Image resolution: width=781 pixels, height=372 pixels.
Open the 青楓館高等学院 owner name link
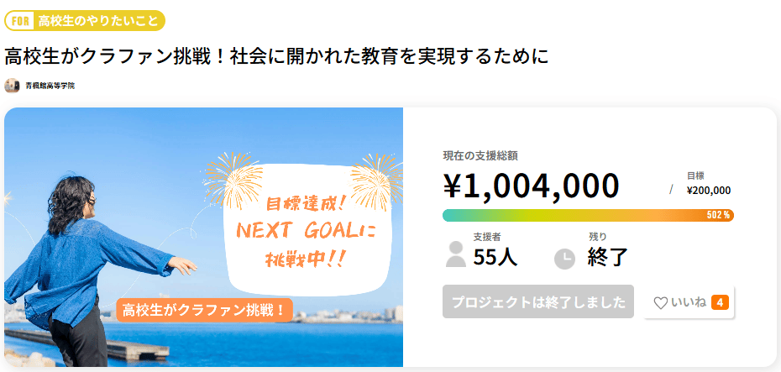pyautogui.click(x=50, y=86)
